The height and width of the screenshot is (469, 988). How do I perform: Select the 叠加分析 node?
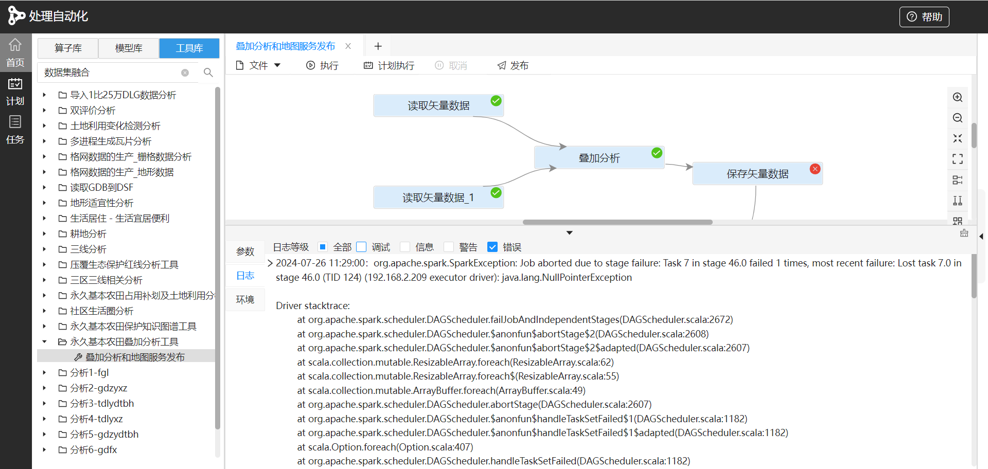point(599,158)
